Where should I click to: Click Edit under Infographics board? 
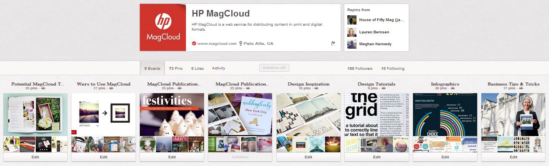445,157
